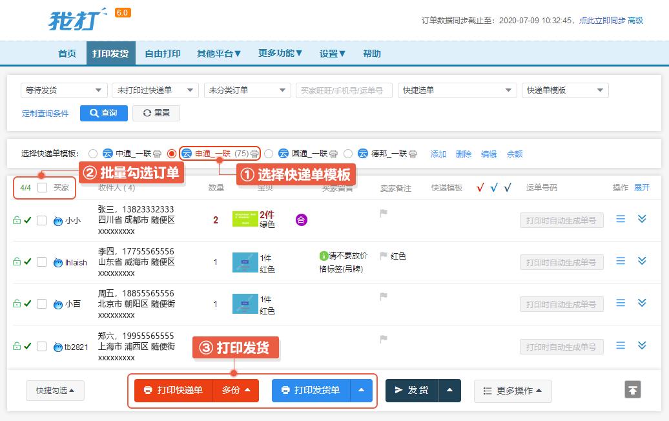Open the 未分类订单 dropdown filter
669x421 pixels.
[x=247, y=90]
